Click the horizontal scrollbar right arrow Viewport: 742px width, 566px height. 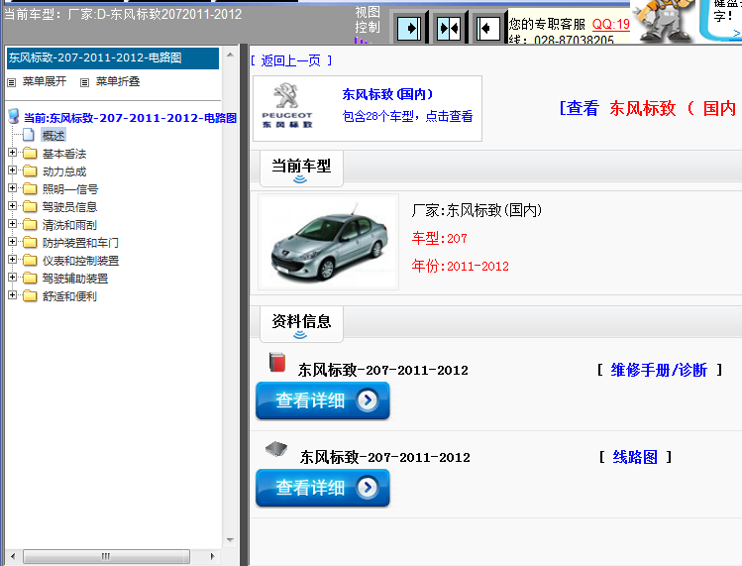(212, 556)
